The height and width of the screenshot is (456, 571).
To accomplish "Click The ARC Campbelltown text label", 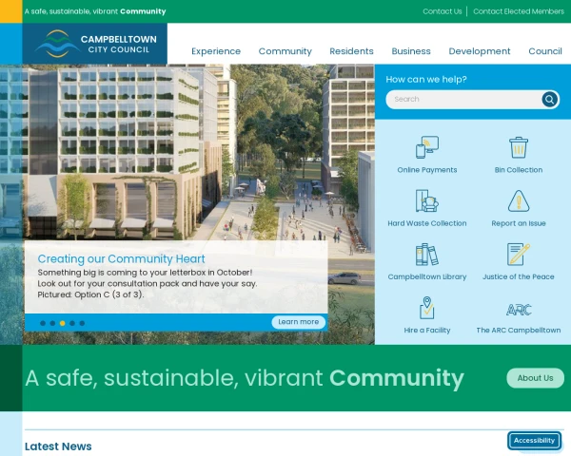I will pyautogui.click(x=519, y=331).
